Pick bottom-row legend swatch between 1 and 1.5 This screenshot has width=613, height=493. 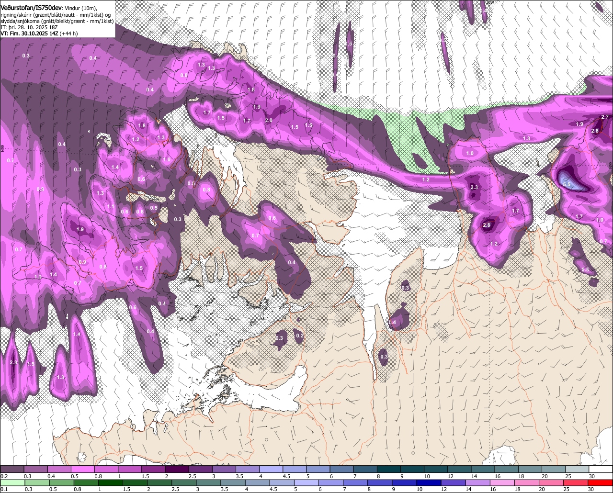click(110, 482)
